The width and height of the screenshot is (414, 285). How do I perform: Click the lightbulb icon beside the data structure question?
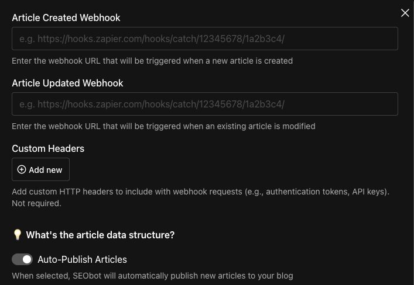17,235
